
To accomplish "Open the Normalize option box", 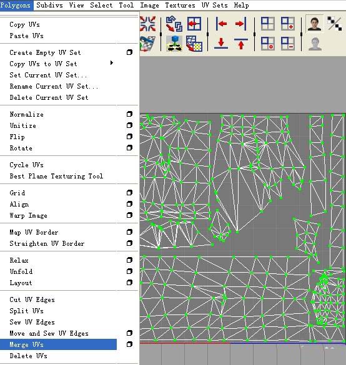I will pos(129,114).
